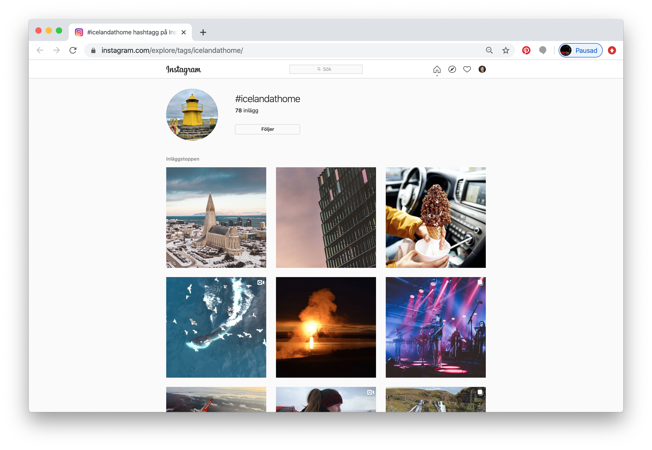
Task: Bookmark the page with star icon
Action: 506,50
